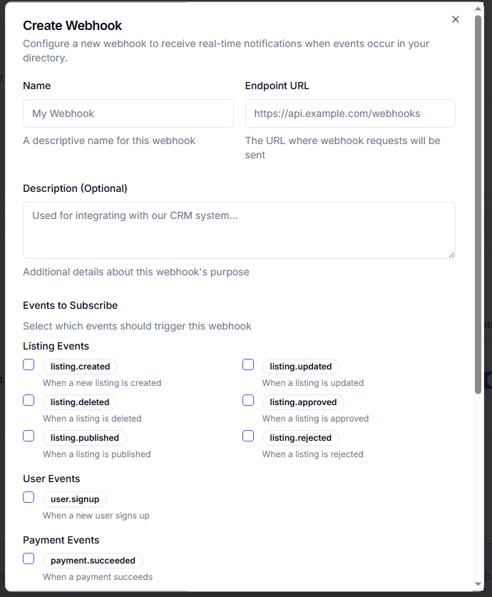This screenshot has width=492, height=597.
Task: Check the listing.updated subscription
Action: coord(247,364)
